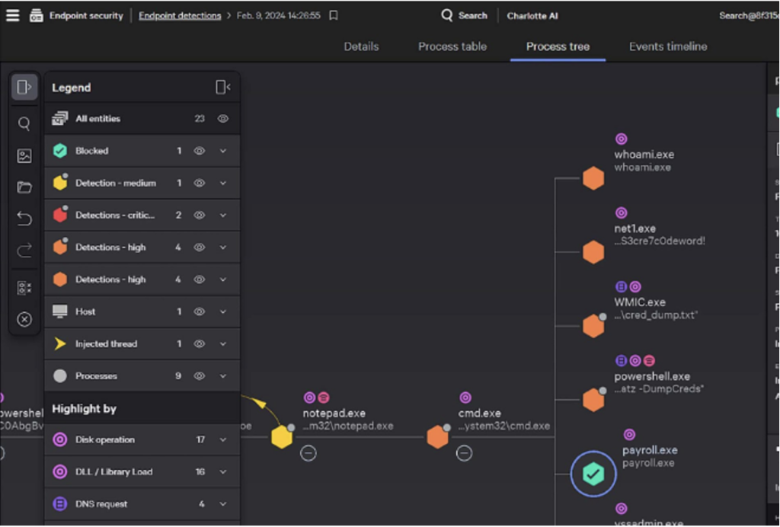This screenshot has height=527, width=780.
Task: Open the Events timeline tab
Action: [x=668, y=46]
